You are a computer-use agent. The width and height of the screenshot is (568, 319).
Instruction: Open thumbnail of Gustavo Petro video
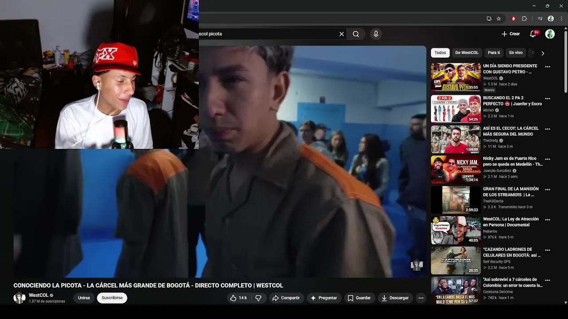click(x=456, y=77)
